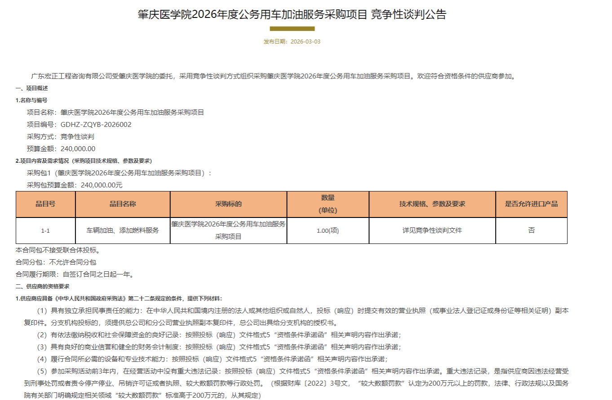Select the 详见竞争性谈判文件 cell
Image resolution: width=612 pixels, height=400 pixels.
coord(432,230)
